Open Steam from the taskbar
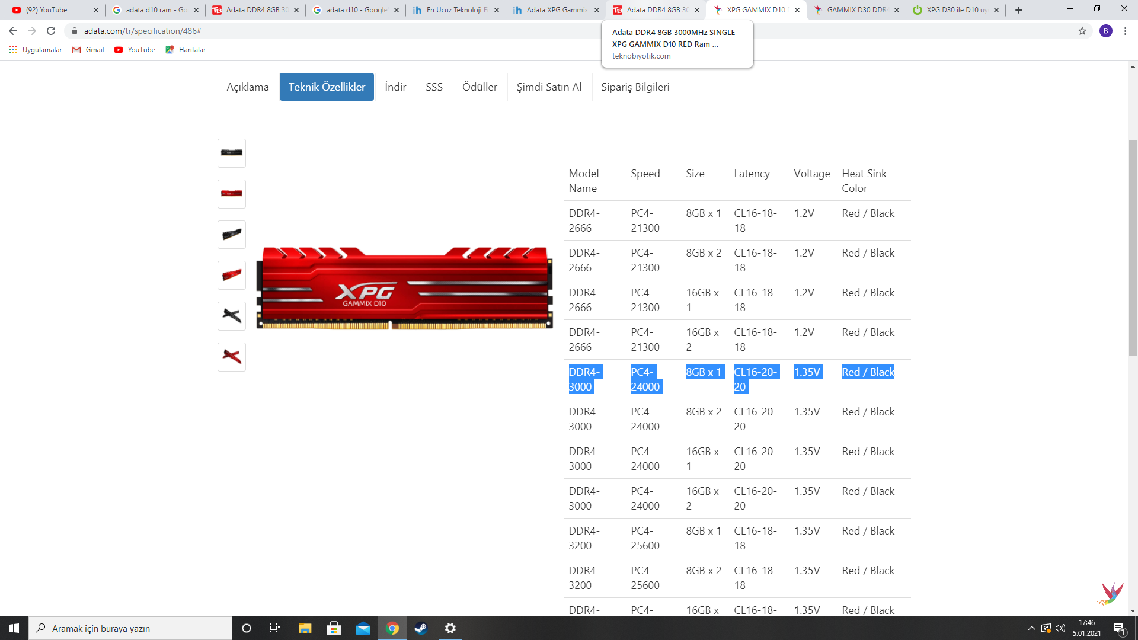The image size is (1138, 640). pos(421,628)
